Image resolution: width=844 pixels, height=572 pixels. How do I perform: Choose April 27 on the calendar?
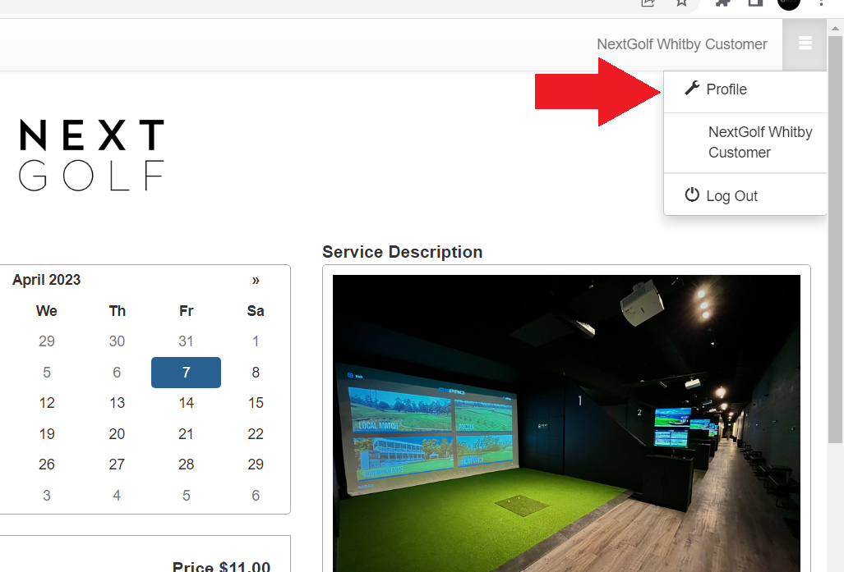point(117,464)
